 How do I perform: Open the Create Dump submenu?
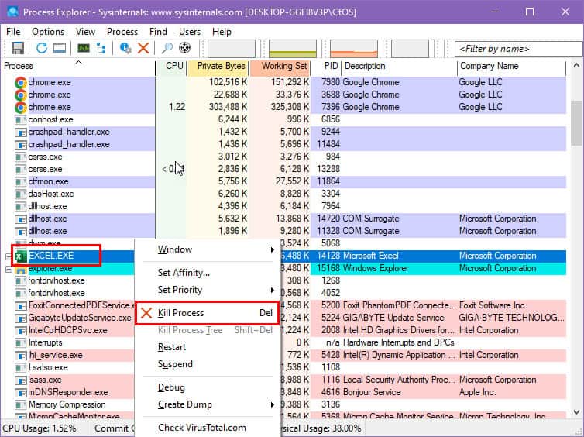(207, 404)
